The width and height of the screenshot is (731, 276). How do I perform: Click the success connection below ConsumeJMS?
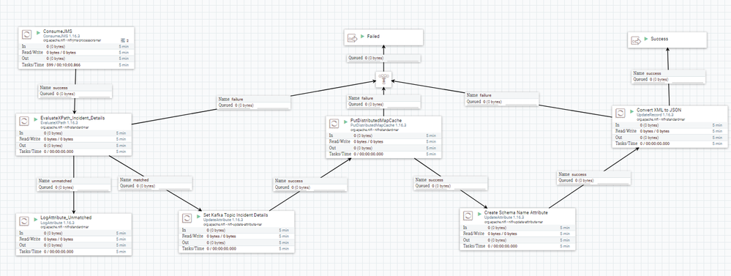point(75,91)
